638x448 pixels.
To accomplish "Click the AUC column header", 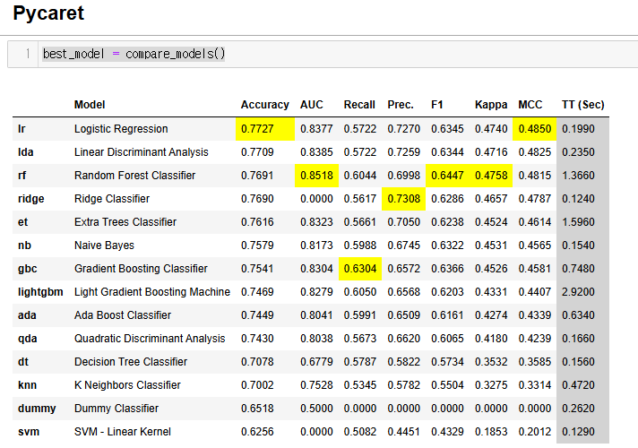I will (312, 105).
